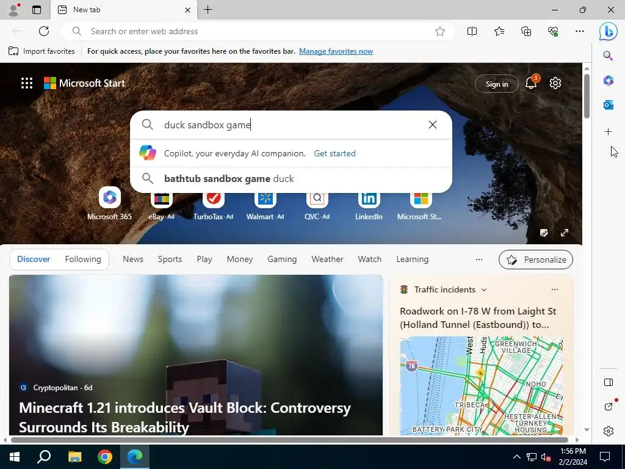This screenshot has width=625, height=469.
Task: Open sidebar settings gear
Action: (x=609, y=431)
